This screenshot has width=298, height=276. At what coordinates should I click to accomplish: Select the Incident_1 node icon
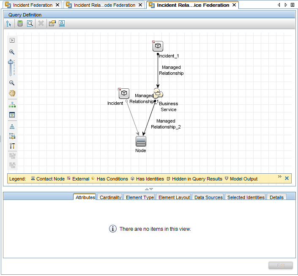click(x=158, y=46)
